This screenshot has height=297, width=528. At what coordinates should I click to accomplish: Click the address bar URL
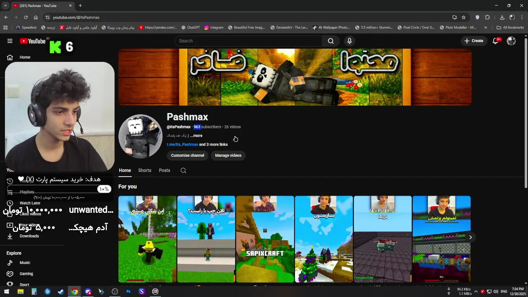(x=76, y=17)
